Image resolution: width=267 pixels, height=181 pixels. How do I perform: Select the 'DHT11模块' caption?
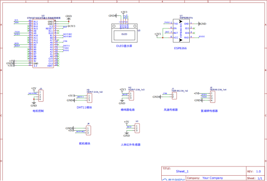(x=84, y=108)
